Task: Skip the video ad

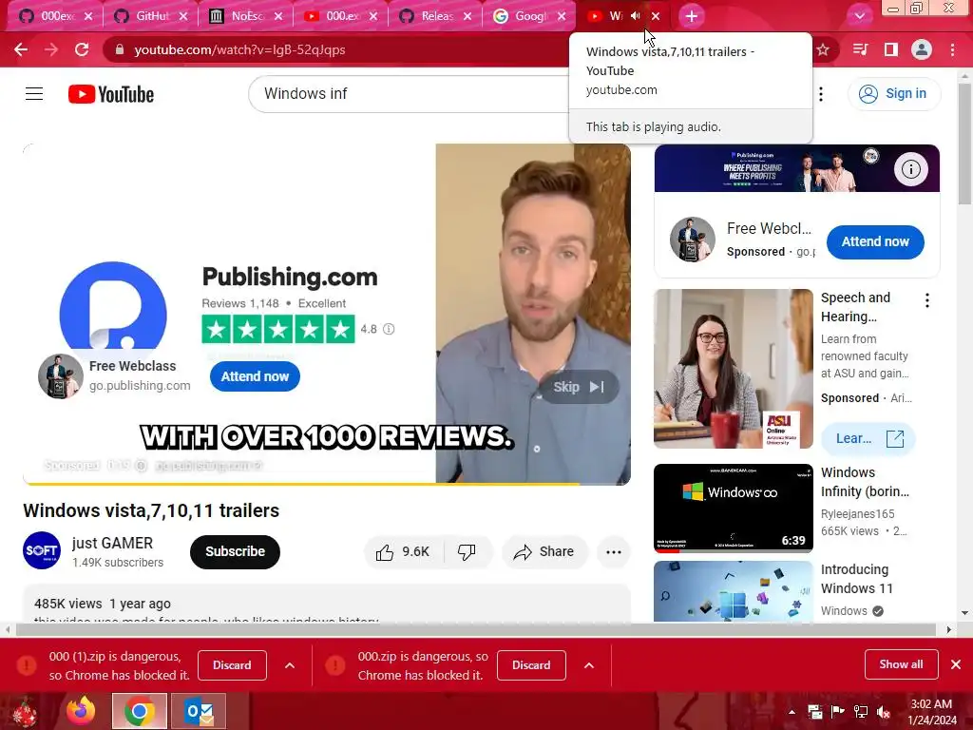Action: click(579, 387)
